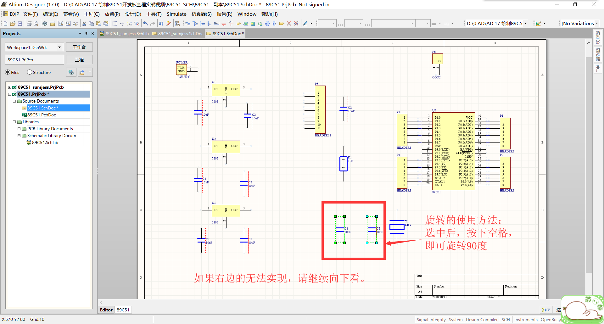The height and width of the screenshot is (324, 604).
Task: Undo the last action
Action: (x=145, y=24)
